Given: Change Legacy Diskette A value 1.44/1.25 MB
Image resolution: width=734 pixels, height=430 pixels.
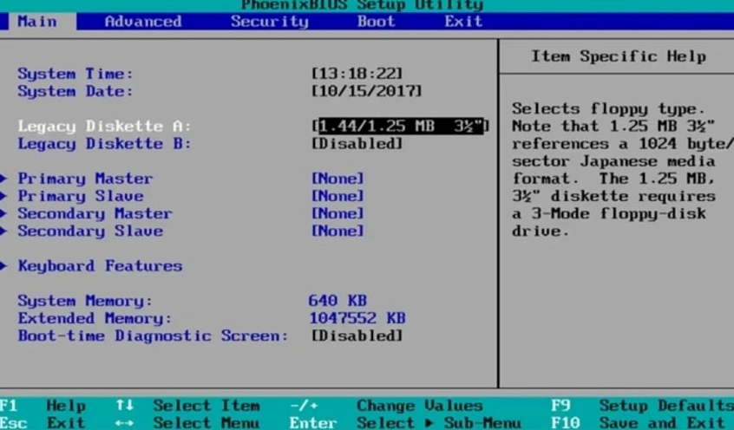Looking at the screenshot, I should coord(400,126).
